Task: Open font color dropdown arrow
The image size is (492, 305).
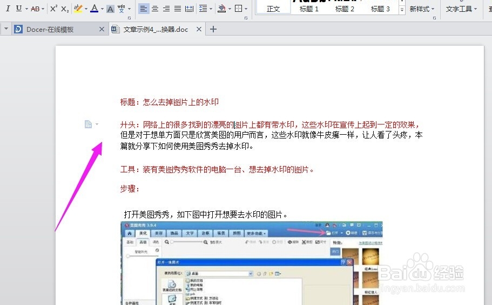Action: (102, 9)
